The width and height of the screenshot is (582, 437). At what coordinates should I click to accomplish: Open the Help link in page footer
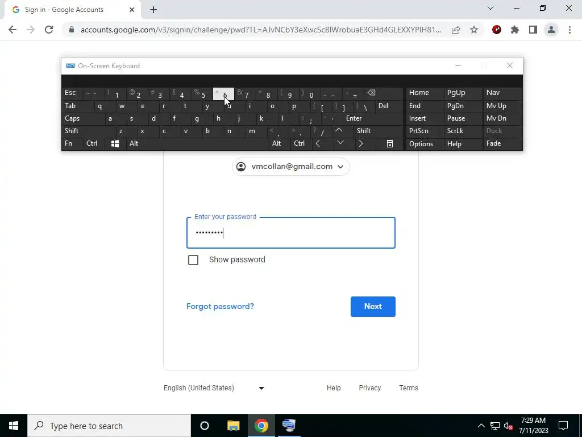click(x=334, y=388)
